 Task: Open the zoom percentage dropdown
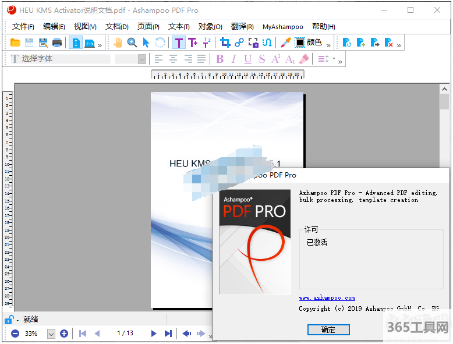pyautogui.click(x=51, y=334)
